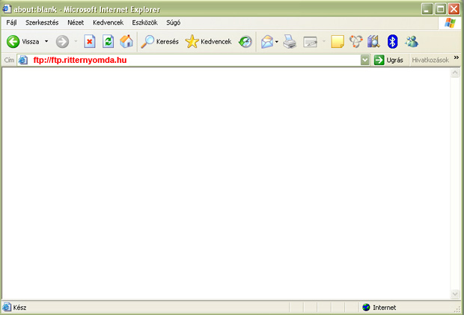
Task: Click the scrollbar down arrow
Action: [x=455, y=294]
